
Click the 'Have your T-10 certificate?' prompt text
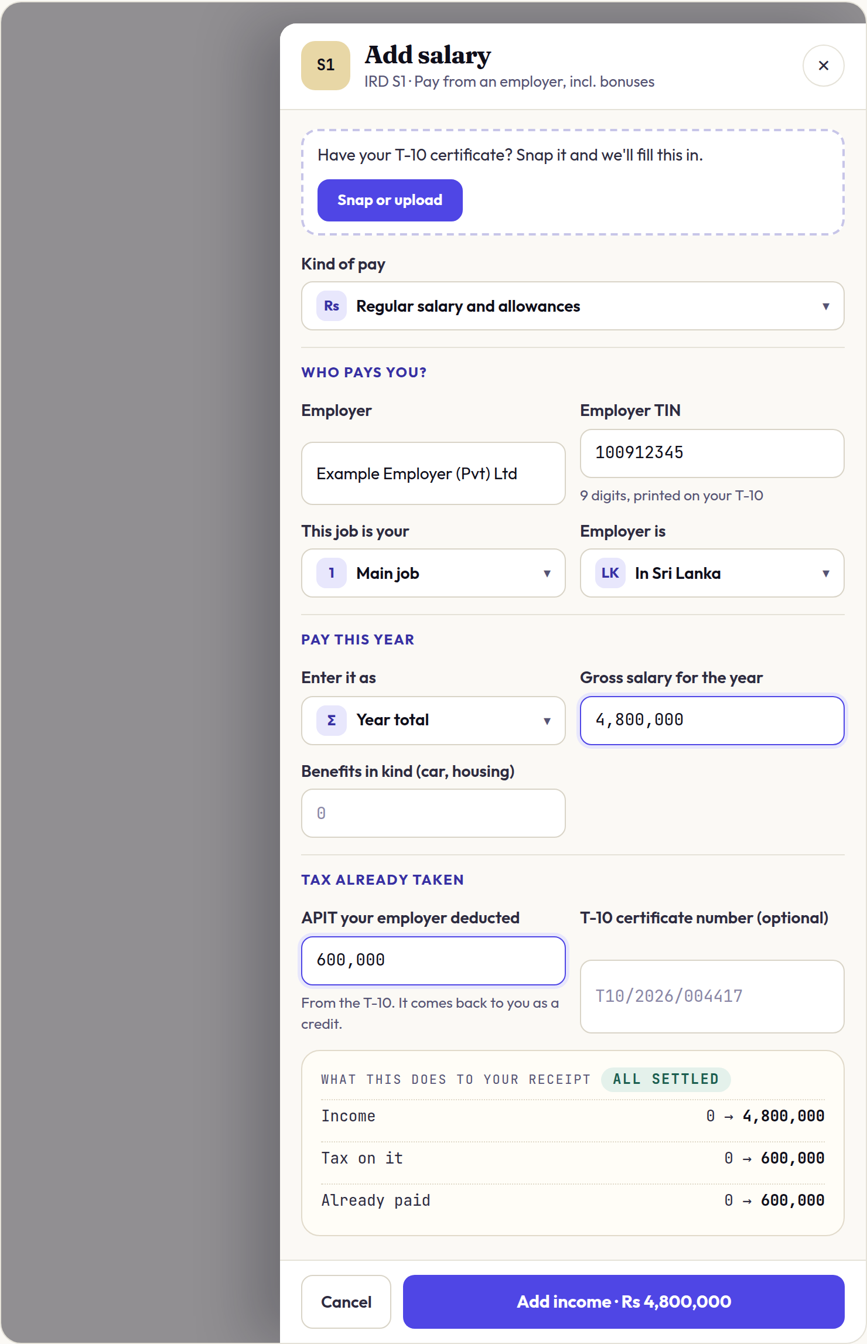[510, 155]
